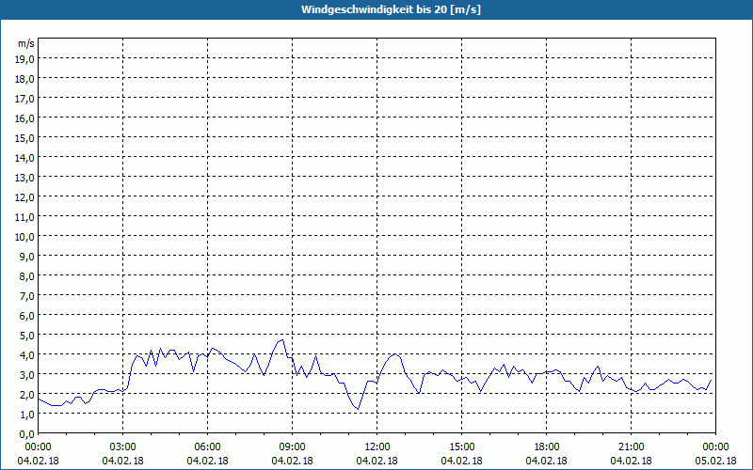Pick the "16,0" y-axis label
Viewport: 753px width, 470px height.
(24, 118)
